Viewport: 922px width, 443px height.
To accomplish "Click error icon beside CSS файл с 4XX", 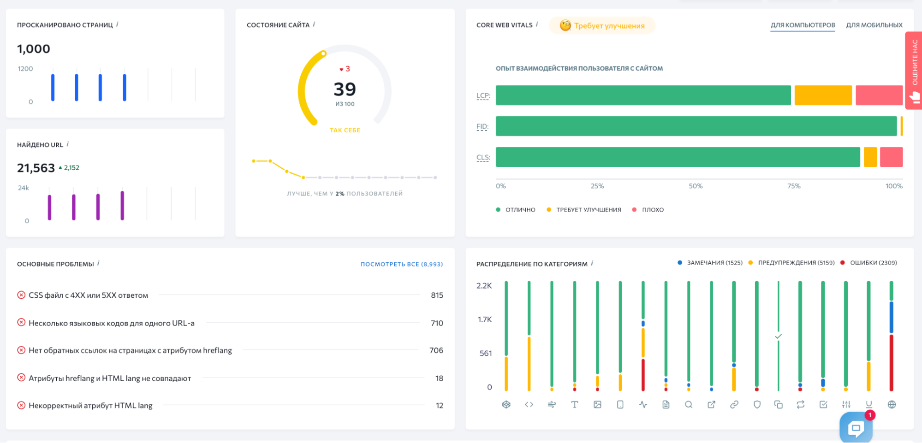I will pyautogui.click(x=21, y=295).
